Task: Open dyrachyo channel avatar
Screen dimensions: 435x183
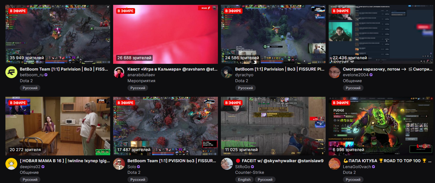Action: coord(227,72)
